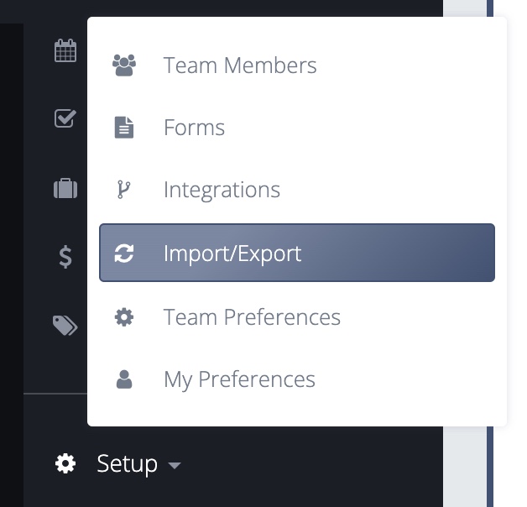Open the briefcase sidebar icon
Viewport: 527px width, 507px height.
tap(65, 188)
